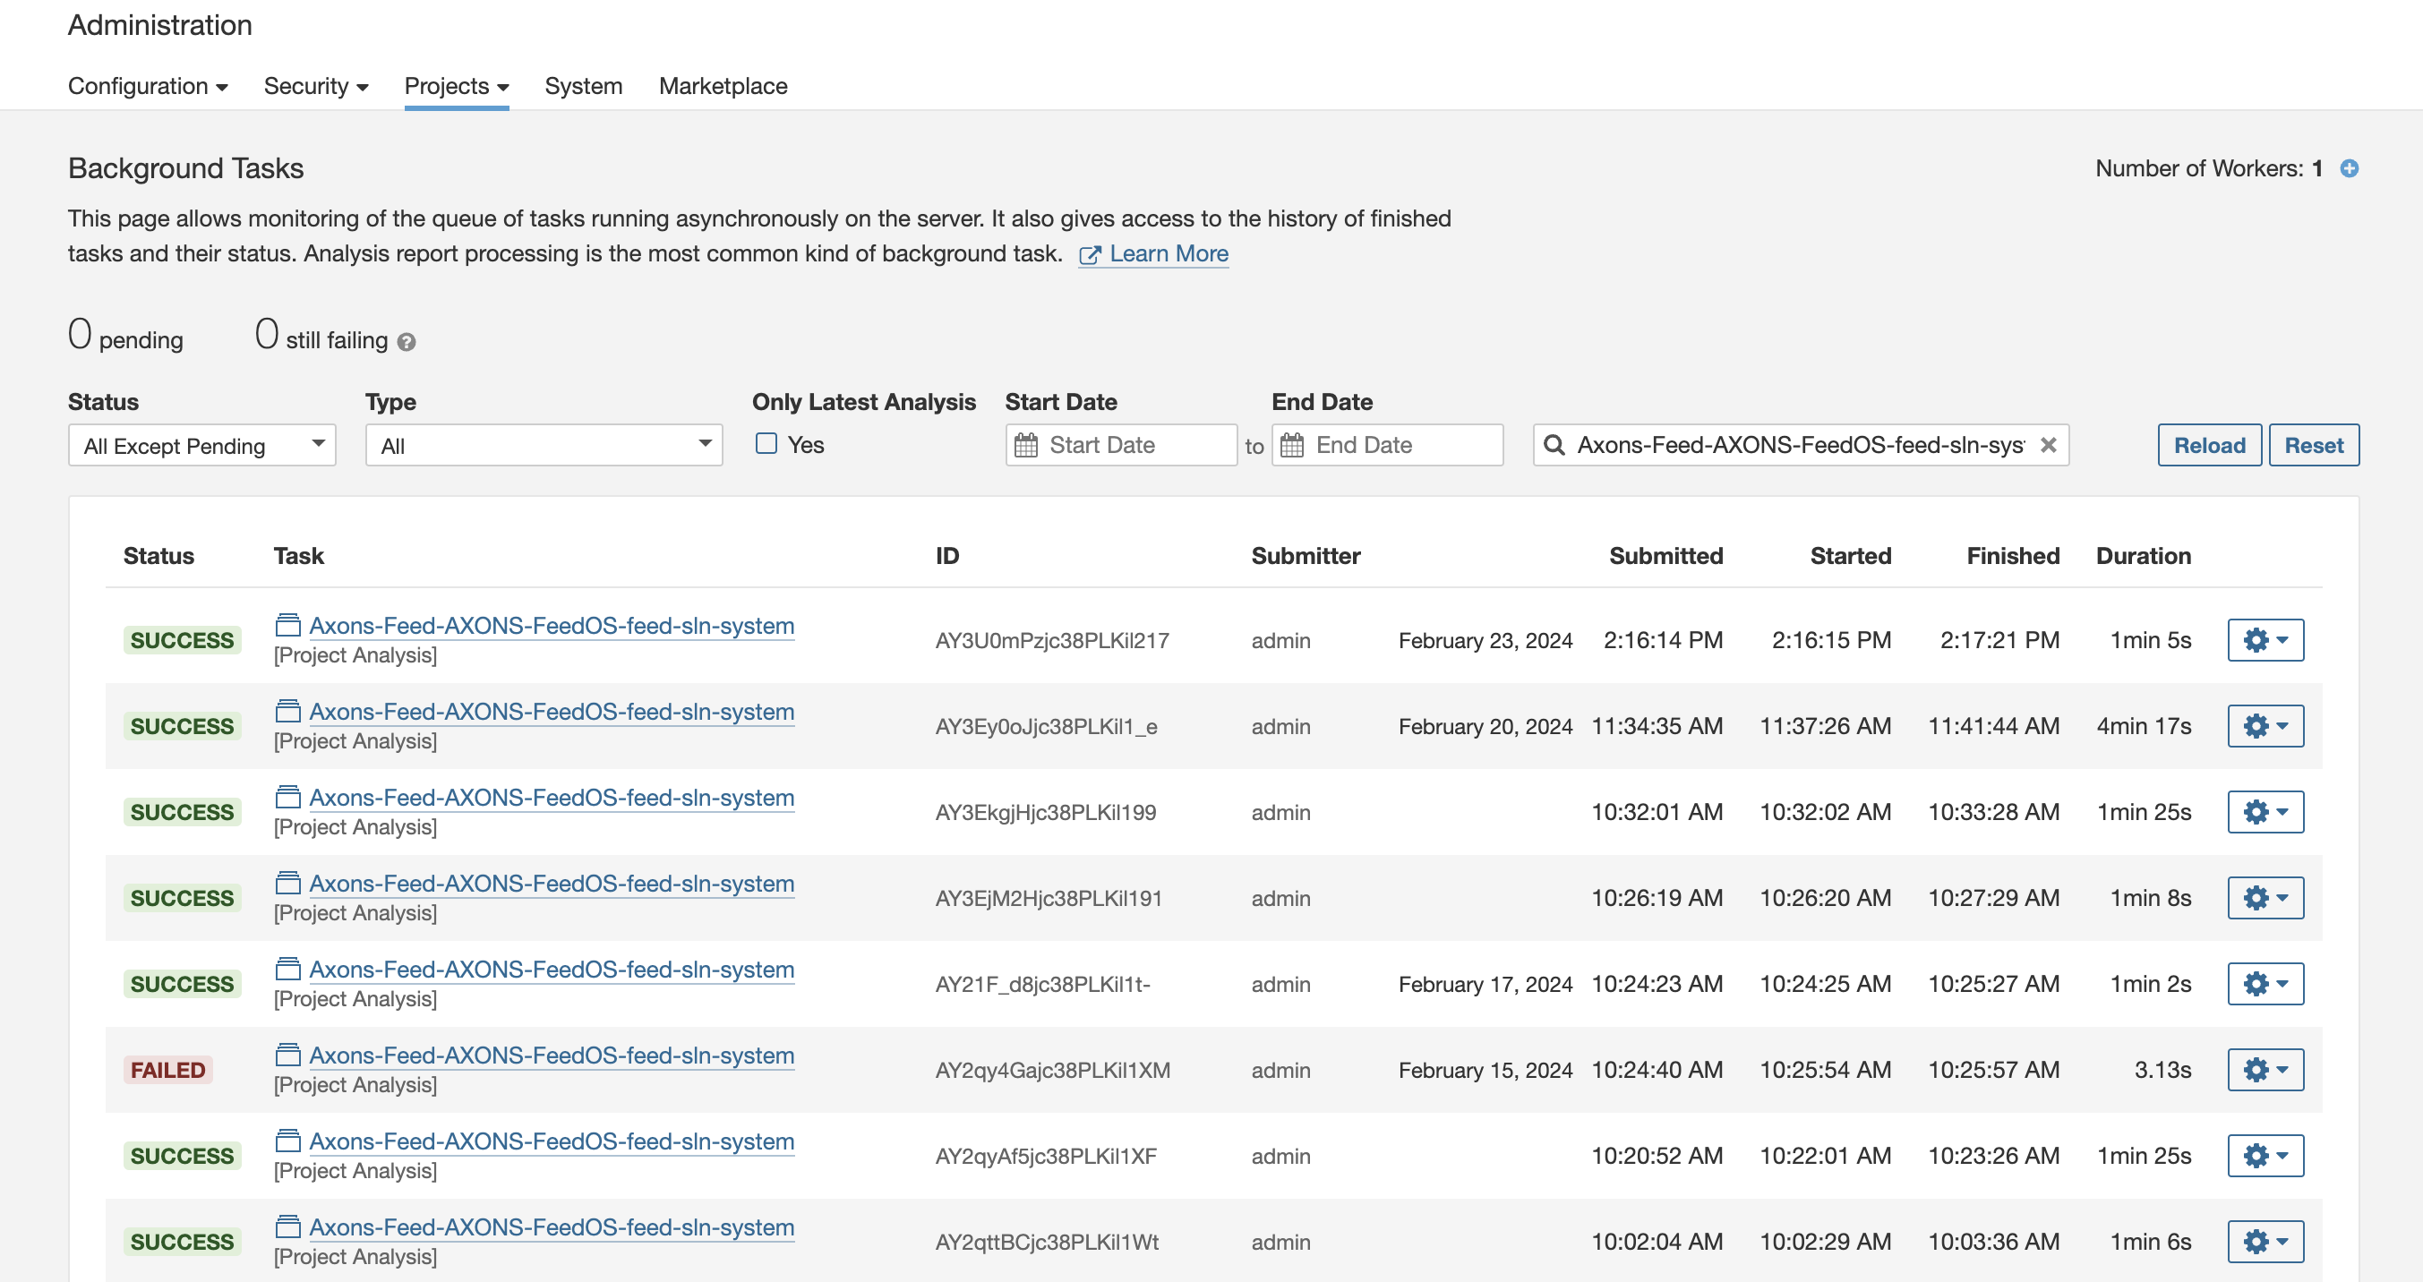This screenshot has height=1282, width=2423.
Task: Switch to the System tab
Action: [583, 86]
